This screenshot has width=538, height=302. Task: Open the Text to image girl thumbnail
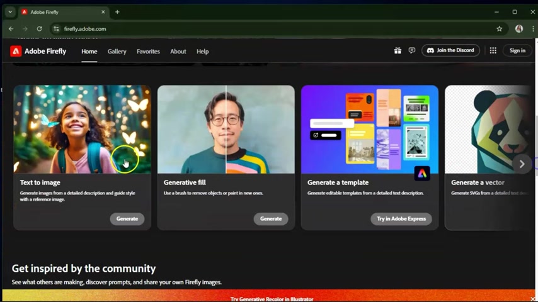click(x=83, y=129)
